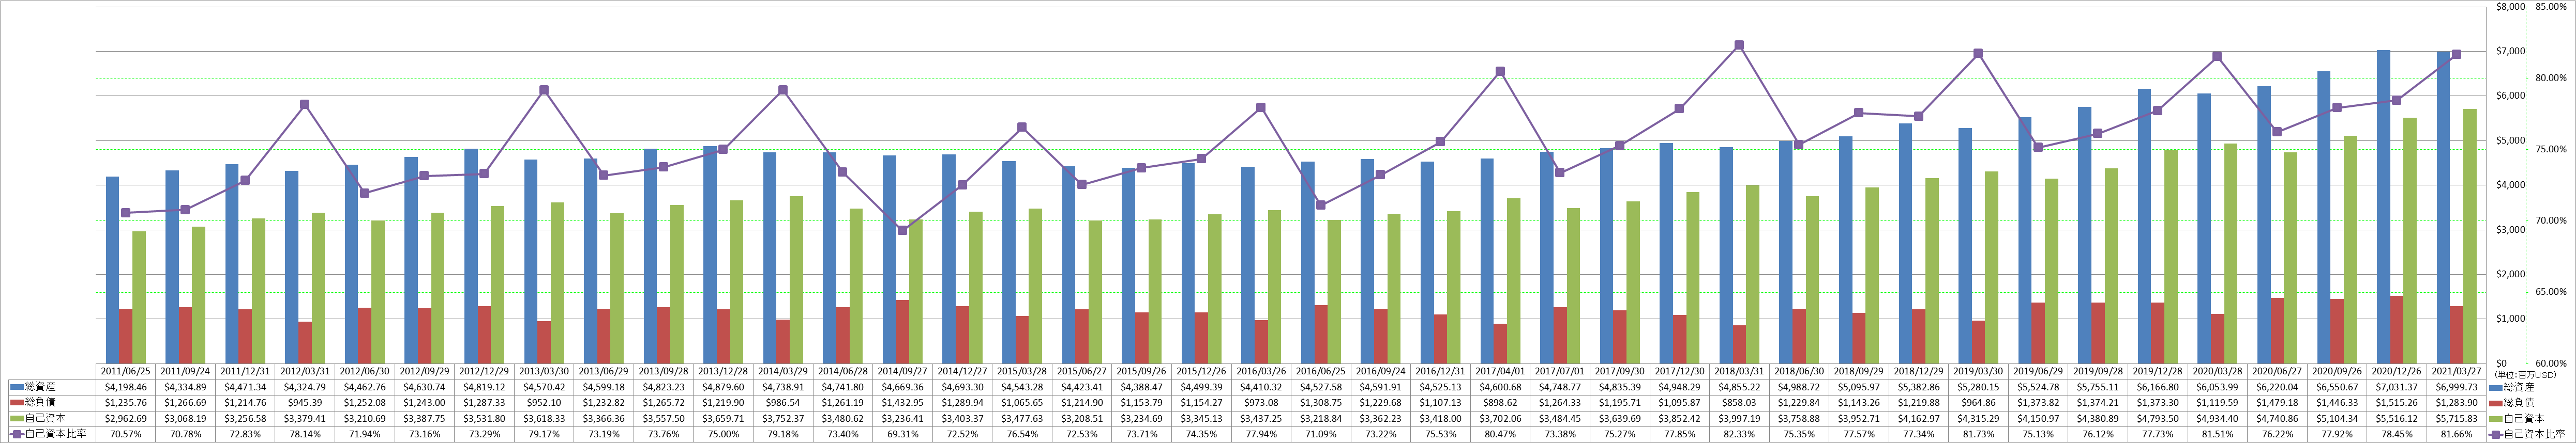The image size is (2576, 443).
Task: Click the 80.00% secondary axis label
Action: click(x=2552, y=79)
